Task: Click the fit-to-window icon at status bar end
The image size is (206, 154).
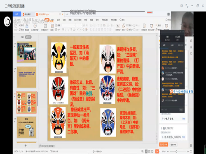Action: (x=191, y=152)
